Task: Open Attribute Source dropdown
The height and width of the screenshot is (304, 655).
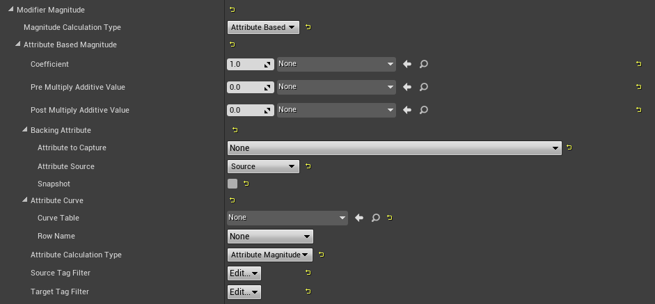Action: pyautogui.click(x=263, y=166)
